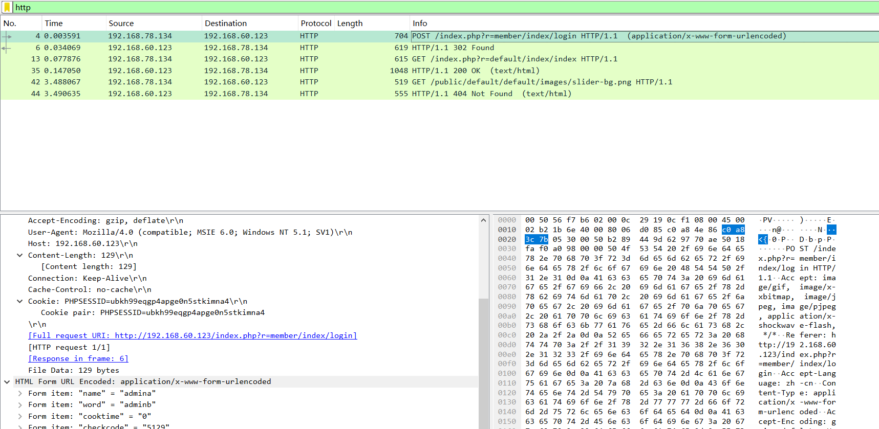
Task: Select packet 44 404 Not Found
Action: pos(439,94)
